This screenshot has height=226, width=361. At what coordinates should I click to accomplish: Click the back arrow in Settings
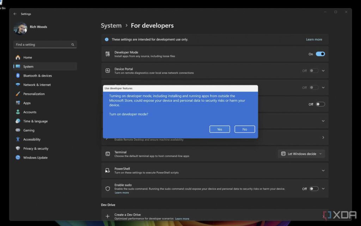(x=15, y=14)
